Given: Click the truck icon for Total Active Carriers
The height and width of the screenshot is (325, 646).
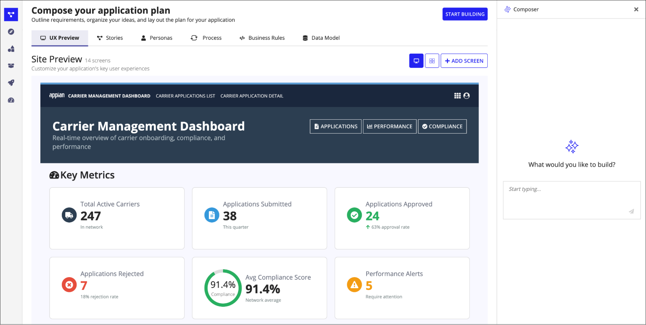Looking at the screenshot, I should pos(69,215).
